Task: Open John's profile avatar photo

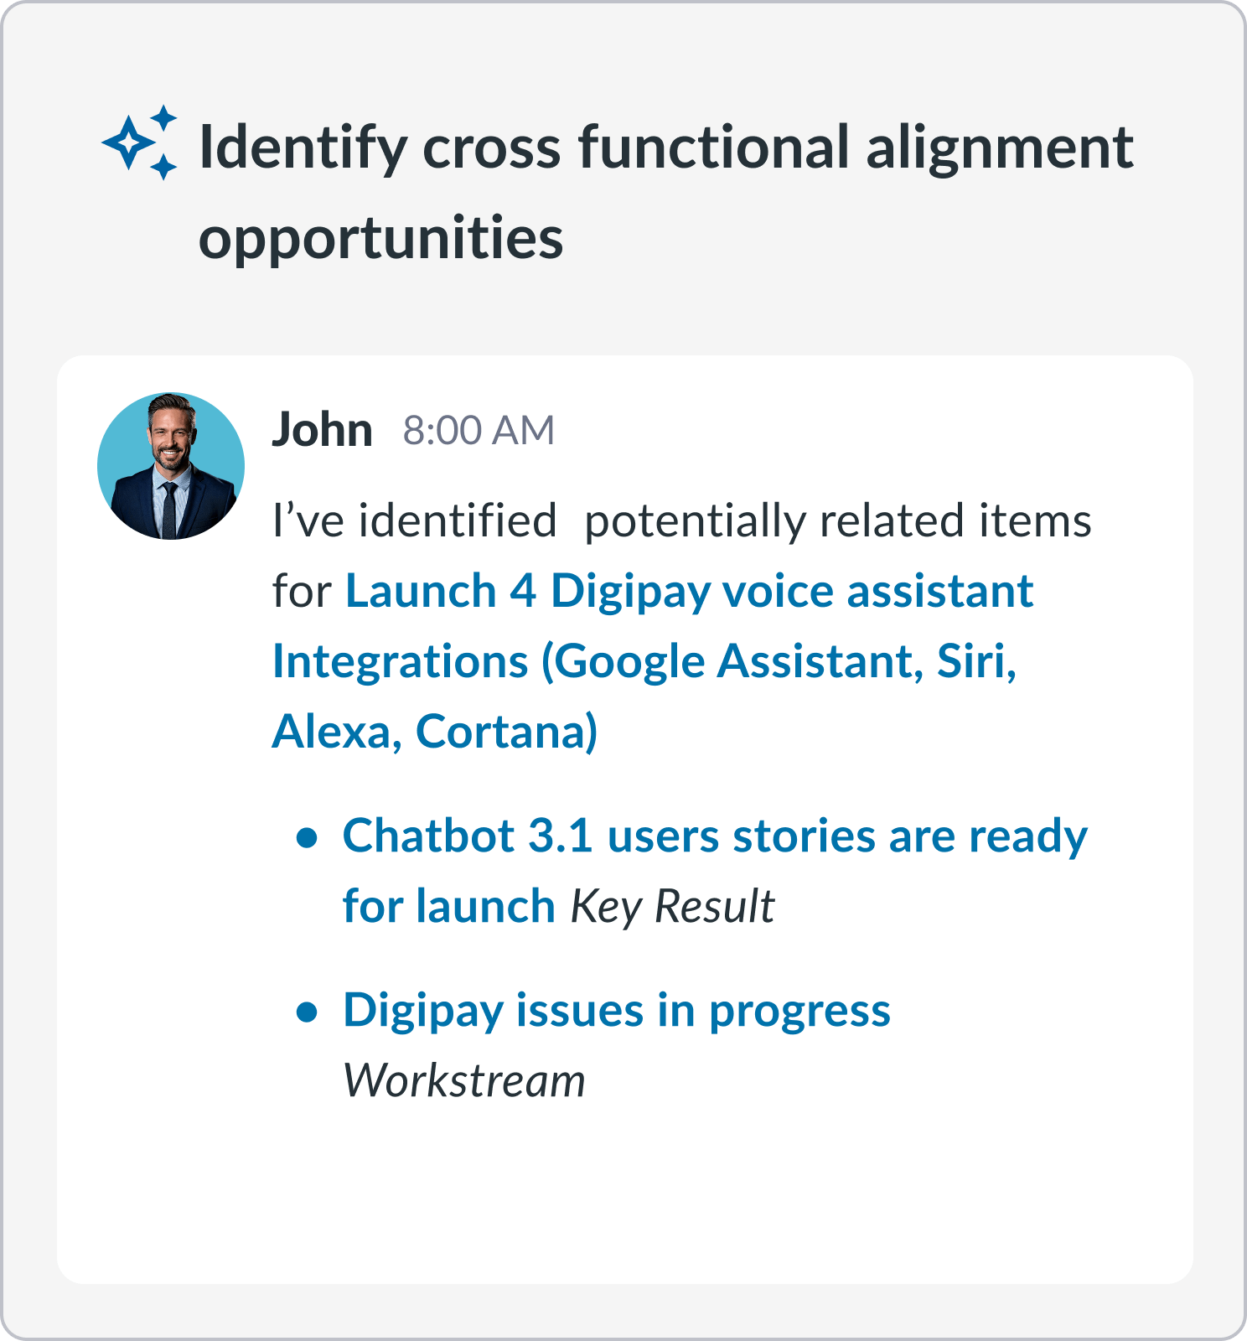Action: (171, 466)
